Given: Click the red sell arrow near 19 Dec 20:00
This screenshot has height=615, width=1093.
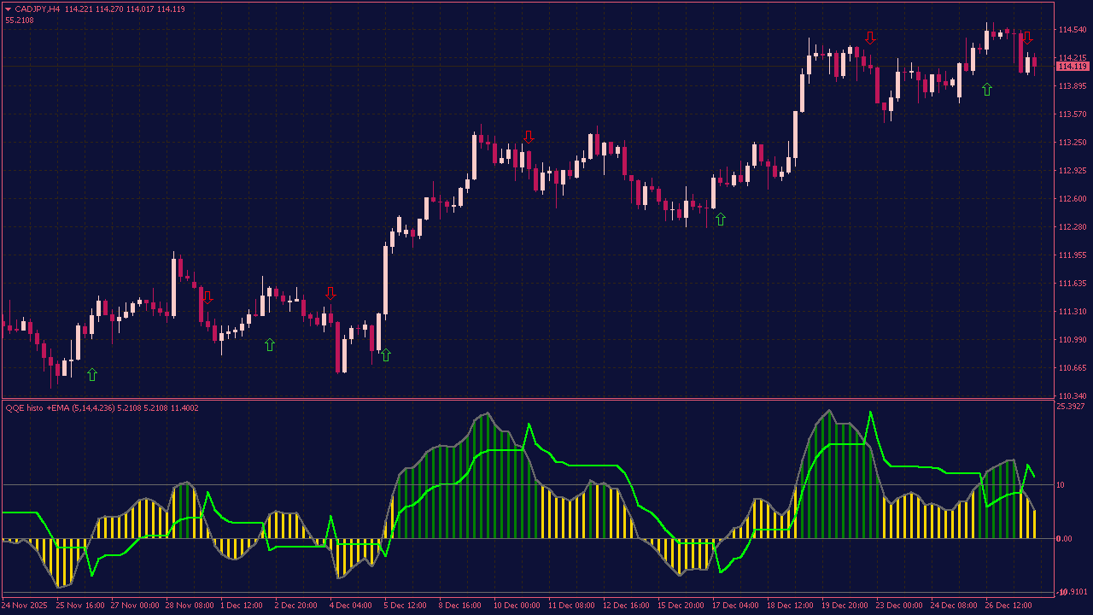Looking at the screenshot, I should [870, 38].
